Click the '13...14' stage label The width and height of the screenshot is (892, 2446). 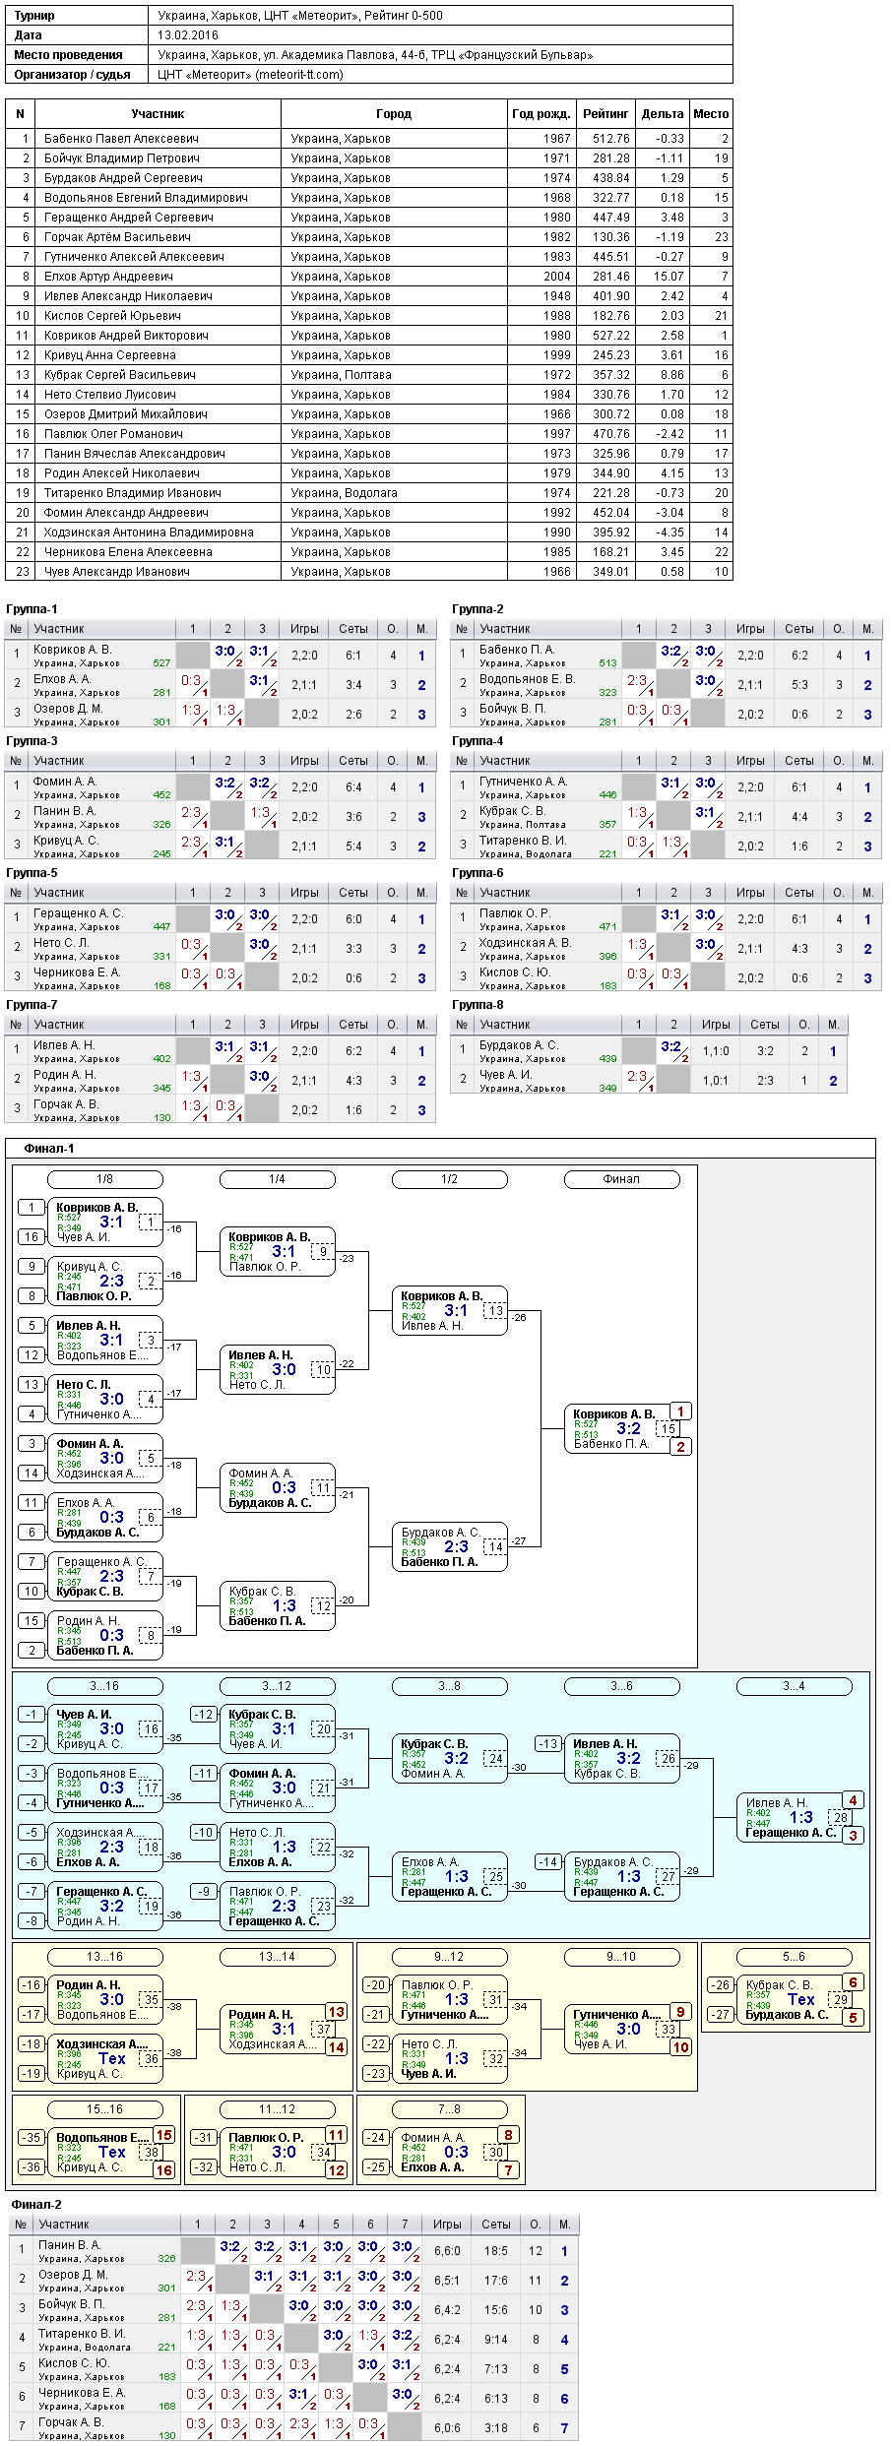point(277,1957)
